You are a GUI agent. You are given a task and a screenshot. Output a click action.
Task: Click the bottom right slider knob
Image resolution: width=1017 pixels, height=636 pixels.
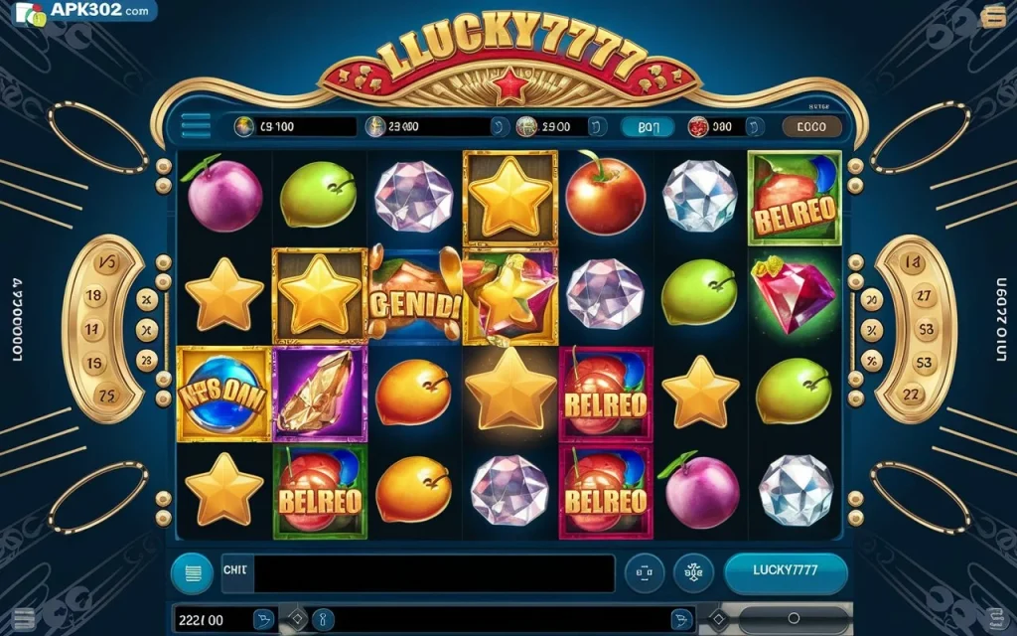tap(794, 618)
